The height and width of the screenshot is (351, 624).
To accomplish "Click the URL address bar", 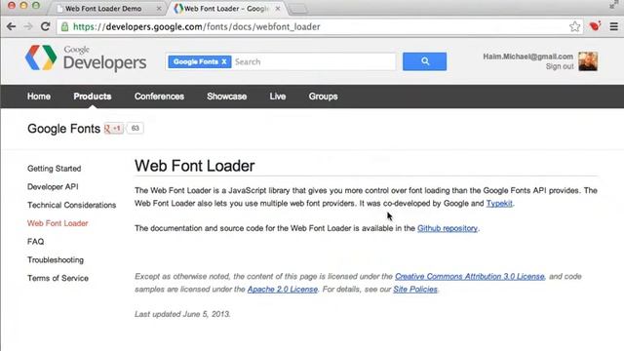I will pyautogui.click(x=319, y=26).
